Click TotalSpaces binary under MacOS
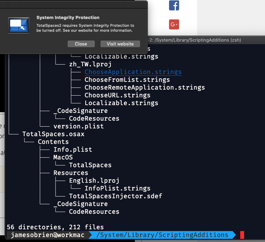The width and height of the screenshot is (265, 242). coord(90,165)
